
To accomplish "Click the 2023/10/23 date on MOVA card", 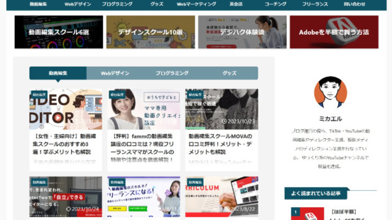I will pos(238,121).
